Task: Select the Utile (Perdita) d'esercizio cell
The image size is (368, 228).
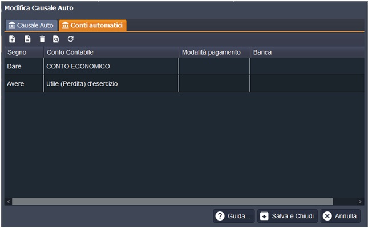Action: point(111,84)
